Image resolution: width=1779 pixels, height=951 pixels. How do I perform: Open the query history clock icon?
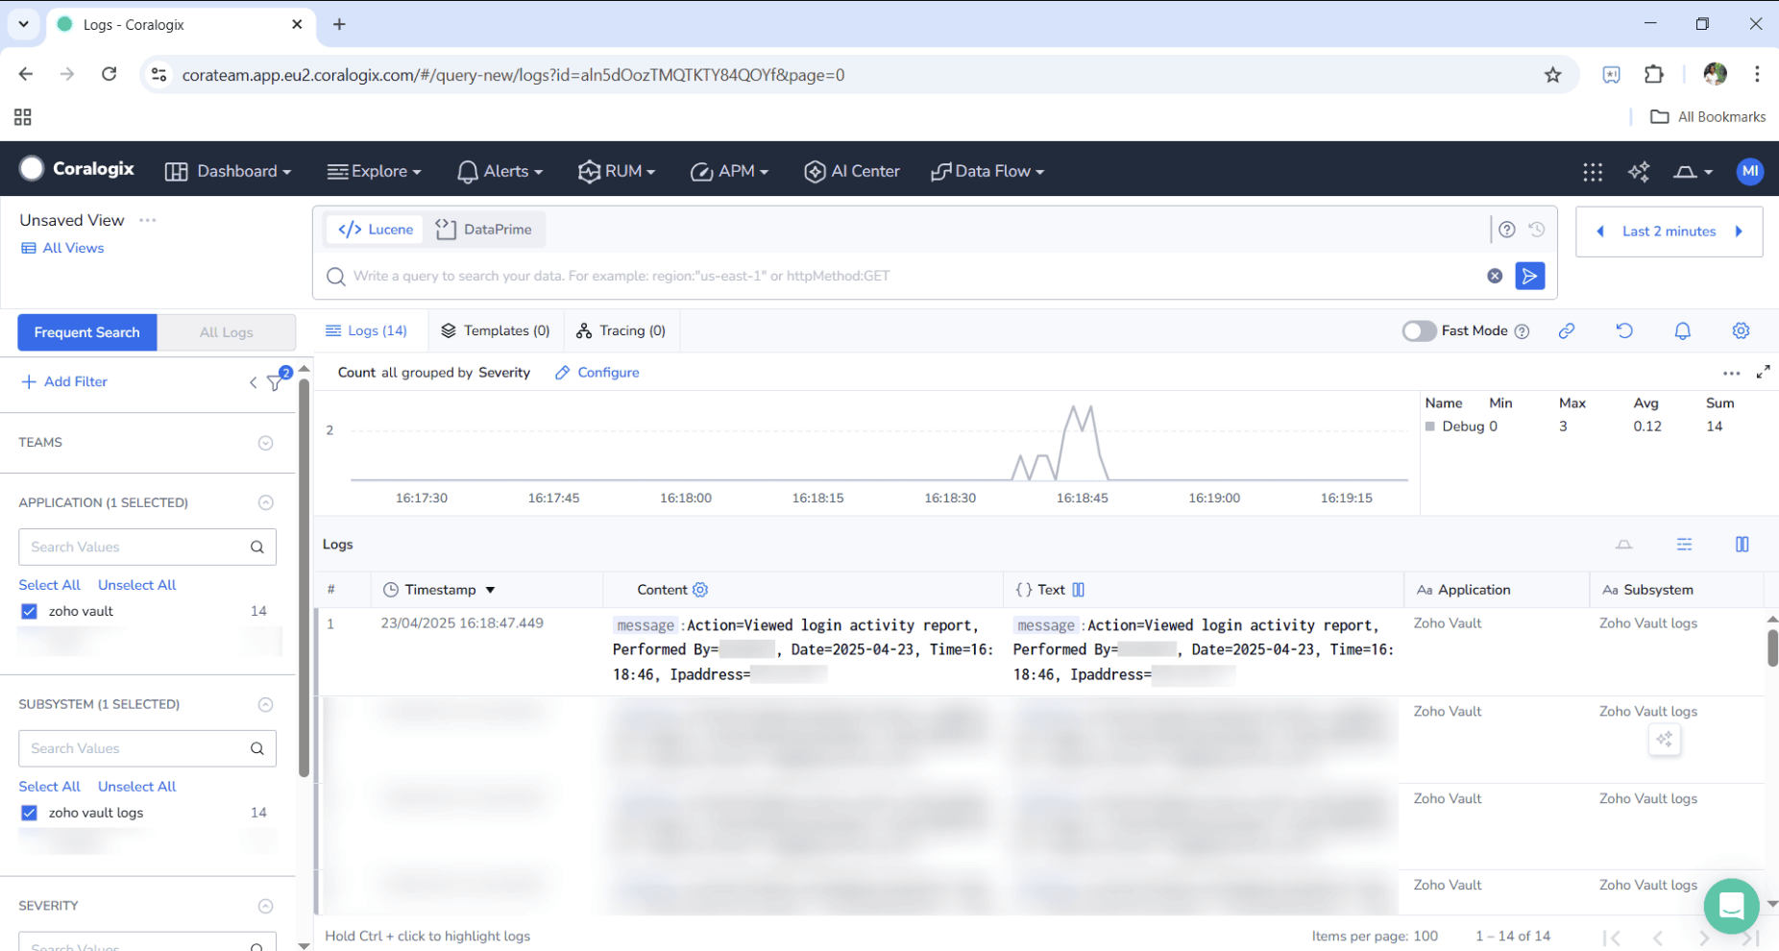1537,230
